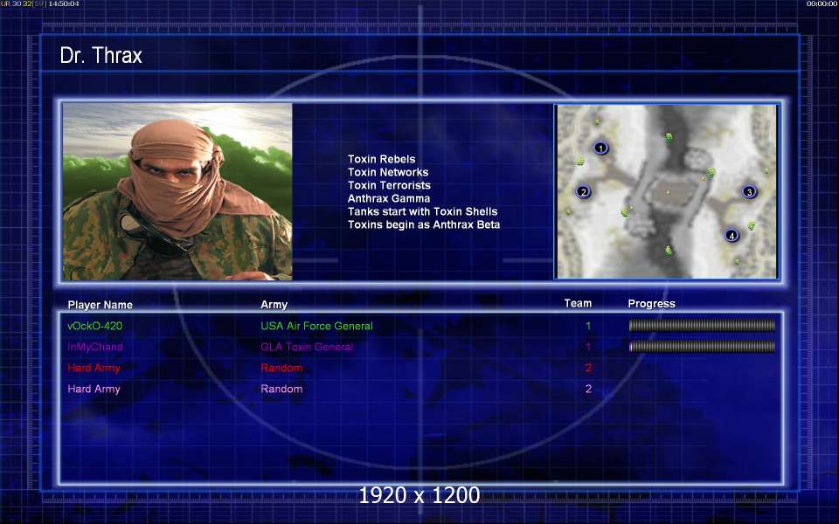The width and height of the screenshot is (839, 524).
Task: Click the red Random army entry
Action: (x=281, y=368)
